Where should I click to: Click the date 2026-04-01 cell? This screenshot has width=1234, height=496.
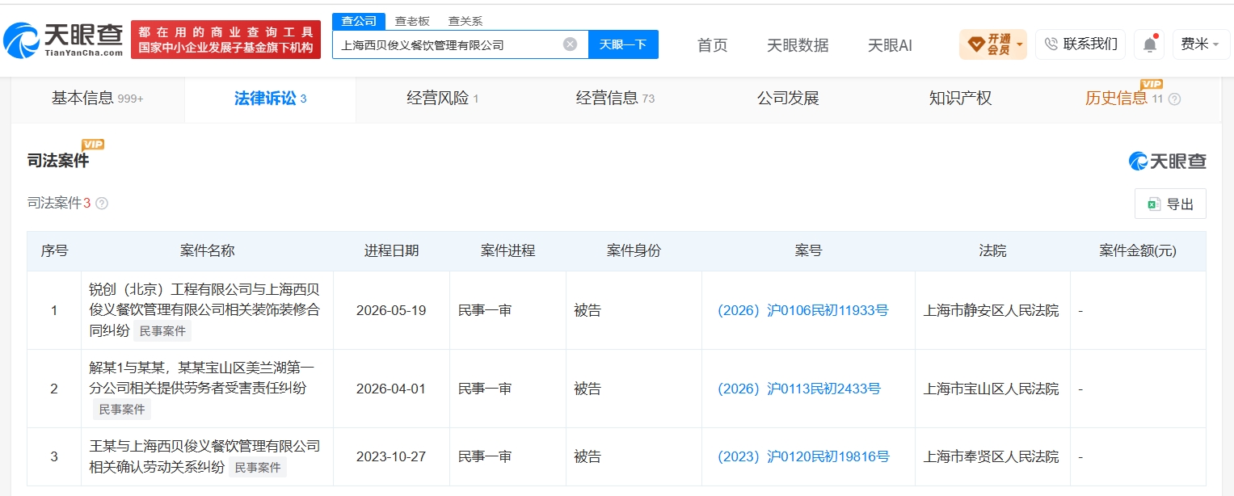[x=391, y=389]
